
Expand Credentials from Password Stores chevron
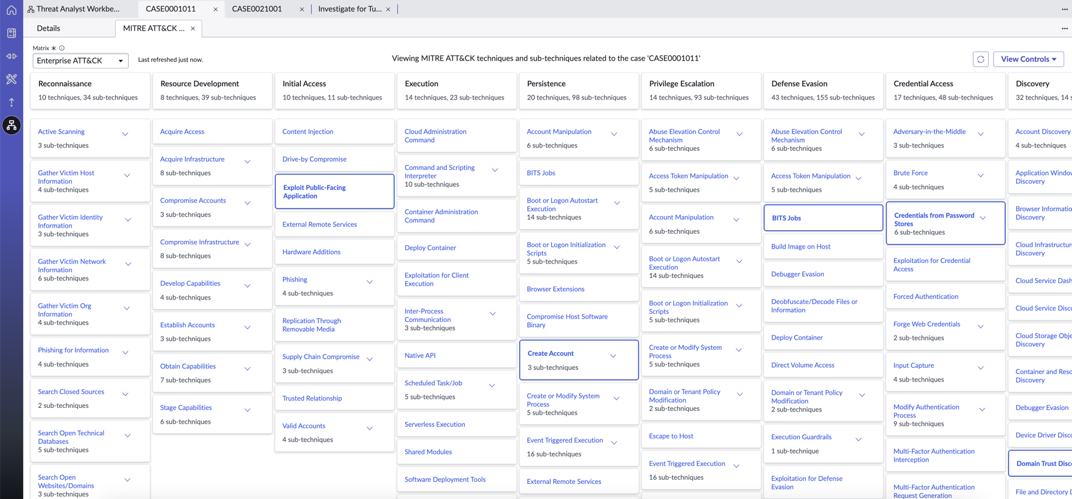tap(983, 218)
